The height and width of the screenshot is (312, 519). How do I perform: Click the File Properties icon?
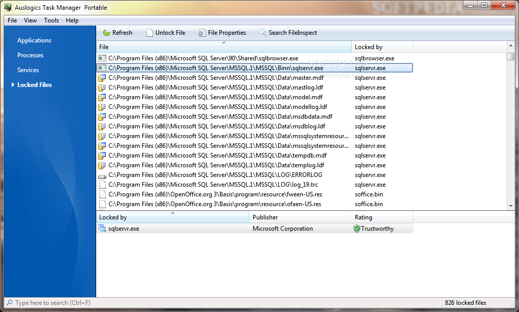pos(202,33)
